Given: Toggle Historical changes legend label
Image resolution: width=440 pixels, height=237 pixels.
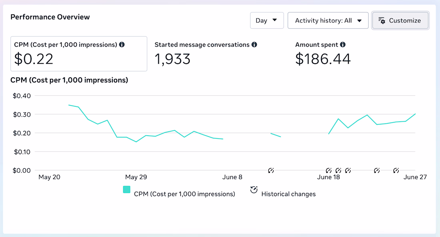Looking at the screenshot, I should click(x=288, y=194).
